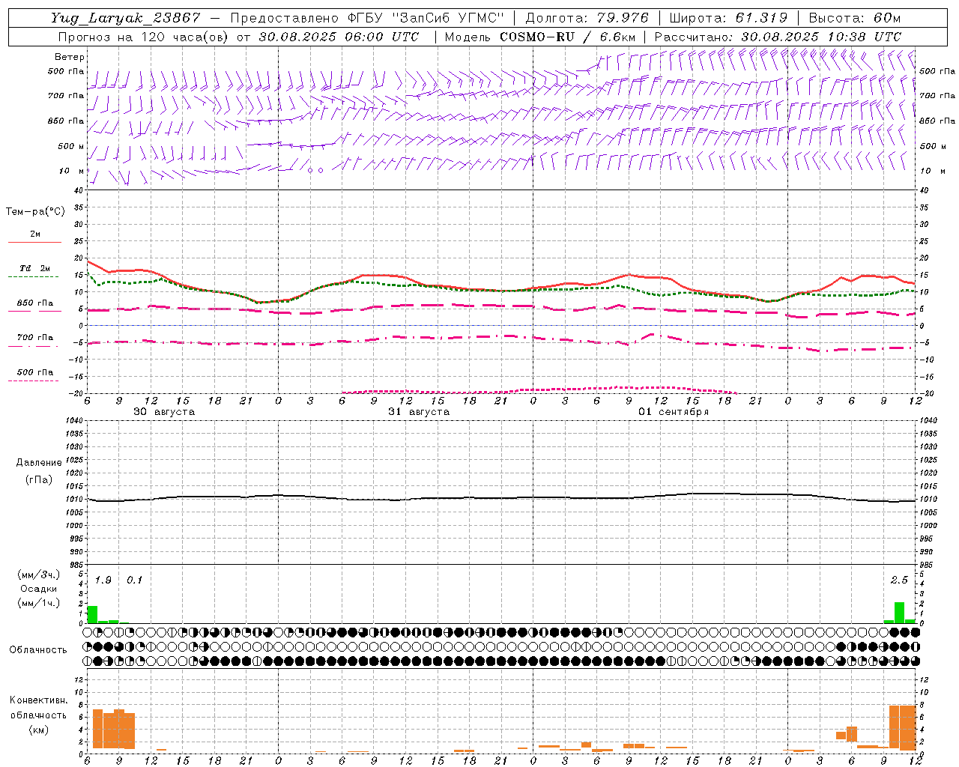Click the 'Долгота: 79.976' longitude value
The width and height of the screenshot is (959, 767).
coord(587,18)
